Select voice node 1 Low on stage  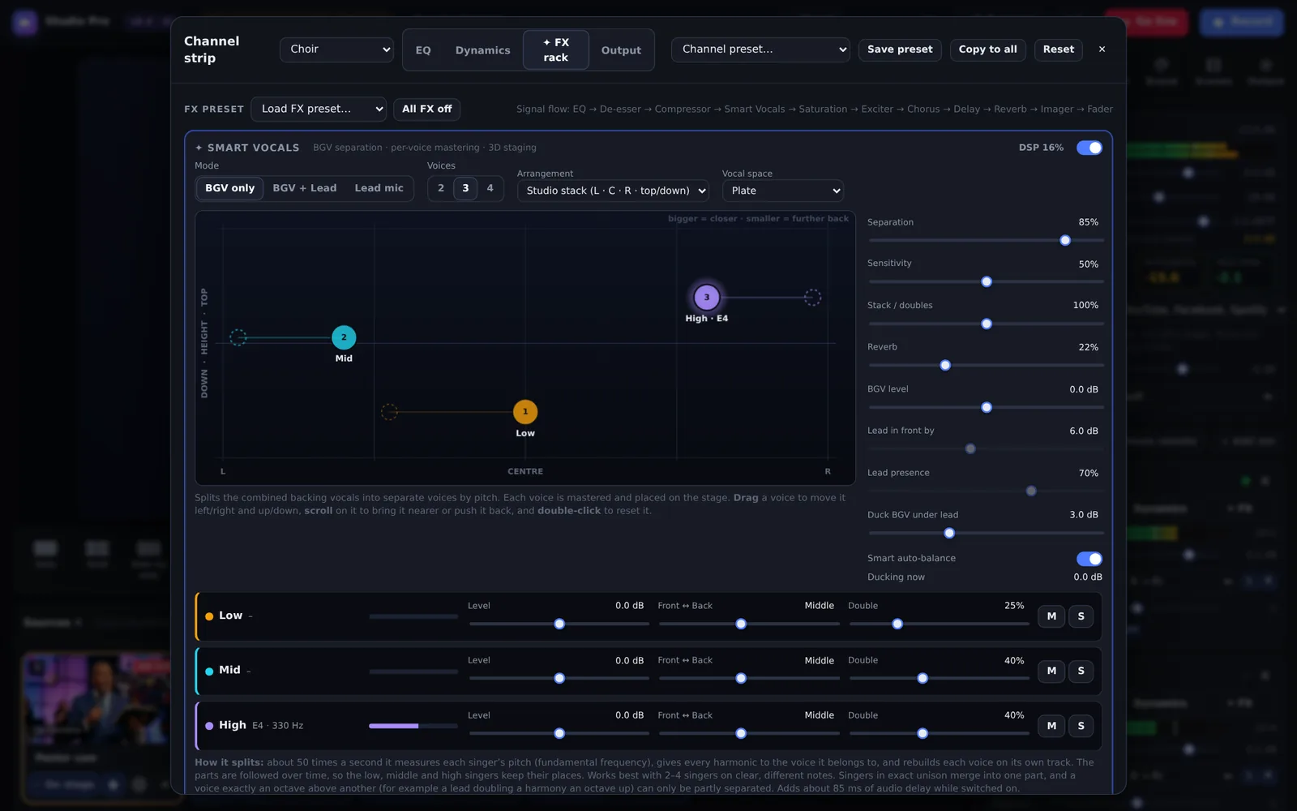(525, 412)
